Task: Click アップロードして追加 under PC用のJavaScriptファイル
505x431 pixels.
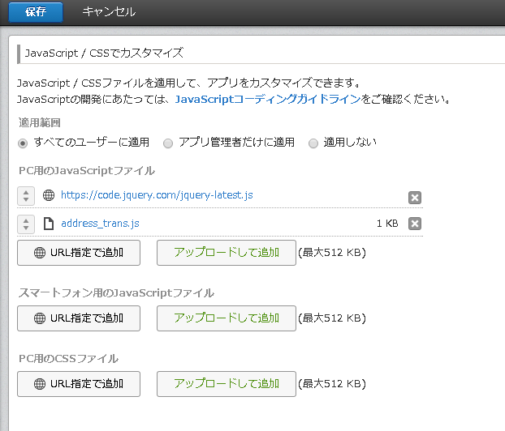Action: [227, 253]
